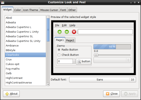
Task: Click the horizontal slider handle in preview
Action: pos(96,55)
